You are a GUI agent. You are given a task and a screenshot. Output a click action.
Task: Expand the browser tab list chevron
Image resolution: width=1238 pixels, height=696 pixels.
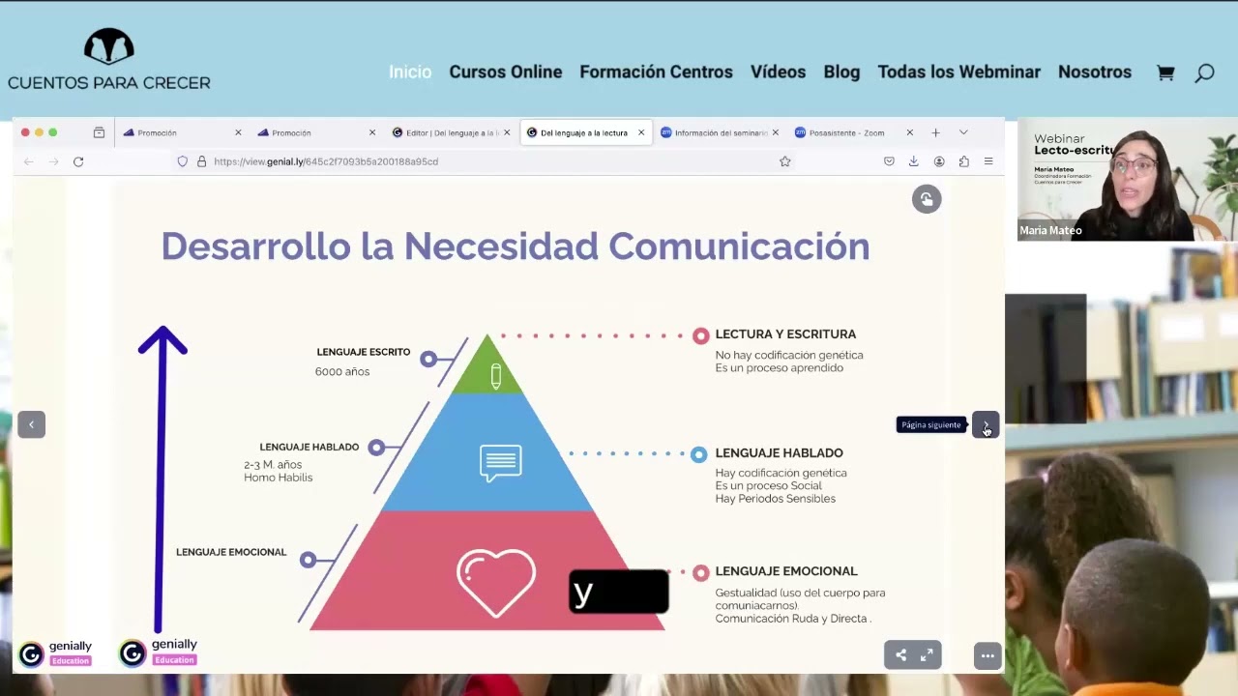963,132
